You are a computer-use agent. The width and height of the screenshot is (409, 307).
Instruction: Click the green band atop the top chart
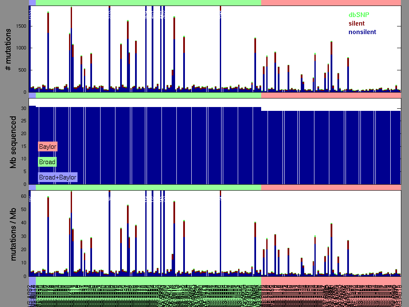coord(148,3)
